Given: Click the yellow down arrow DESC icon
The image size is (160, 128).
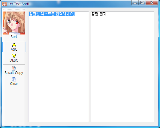Looking at the screenshot, I should (14, 56).
